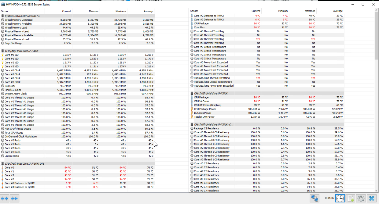
Task: Click the 7.976 W minimum power value
Action: click(283, 109)
